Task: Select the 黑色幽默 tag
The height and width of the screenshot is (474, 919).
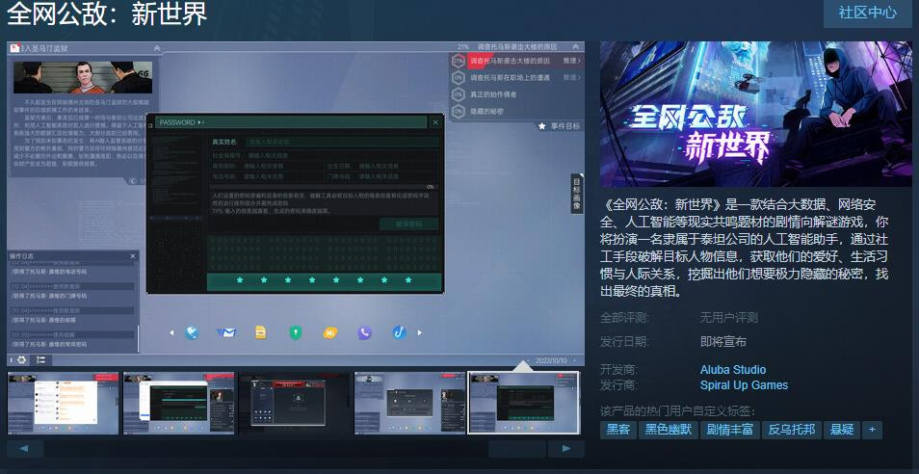Action: 669,430
